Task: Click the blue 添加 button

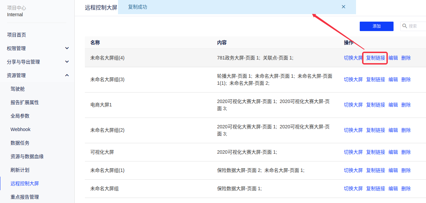Action: tap(376, 26)
